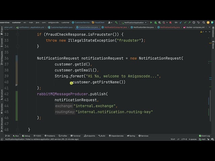Click the orange IDE update icon
The image size is (215, 161).
[208, 22]
